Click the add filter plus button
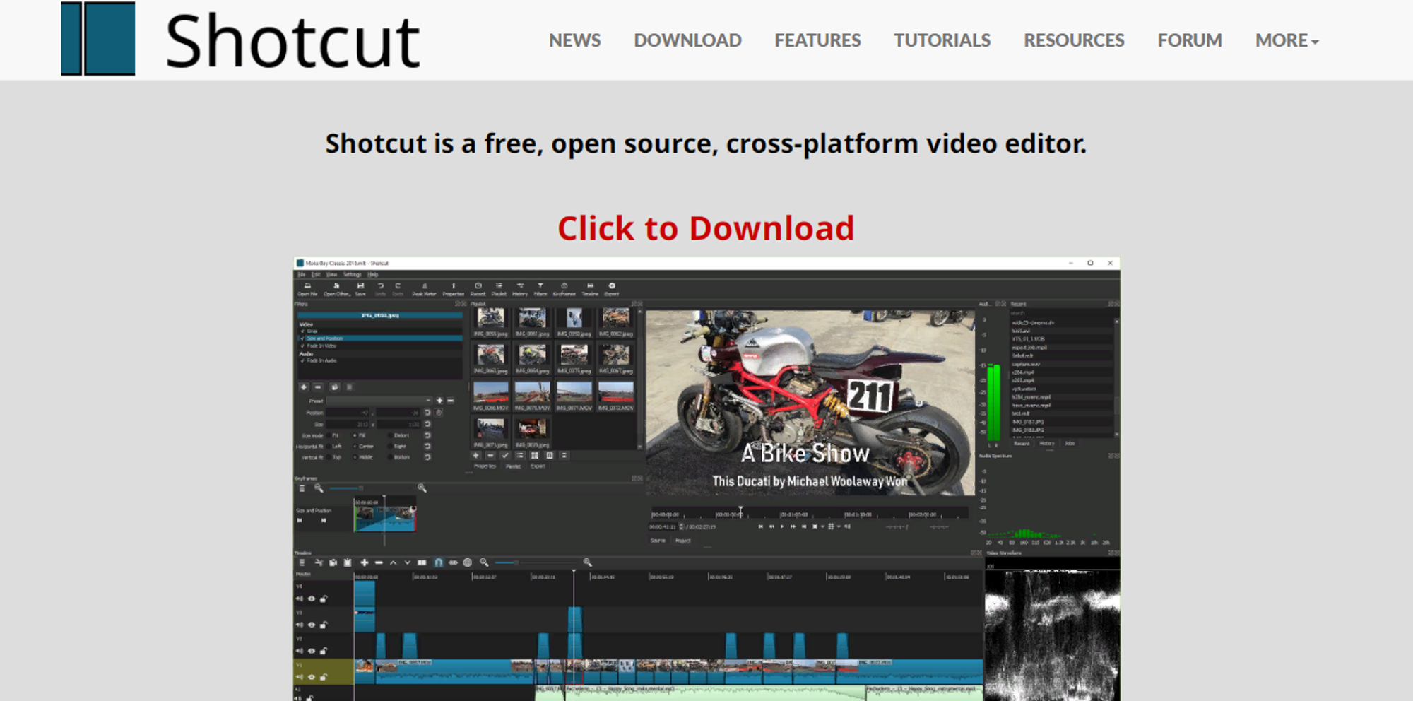1413x701 pixels. [304, 387]
